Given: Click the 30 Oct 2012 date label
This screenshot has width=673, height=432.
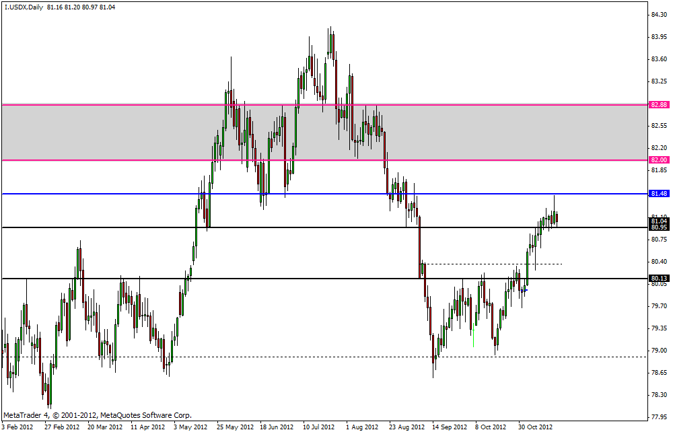Looking at the screenshot, I should 534,427.
